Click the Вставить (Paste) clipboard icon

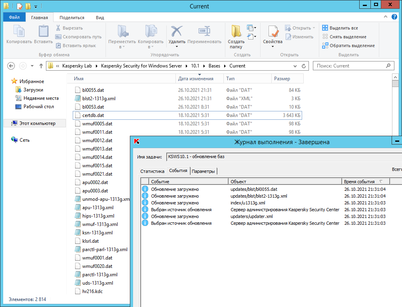click(x=43, y=31)
